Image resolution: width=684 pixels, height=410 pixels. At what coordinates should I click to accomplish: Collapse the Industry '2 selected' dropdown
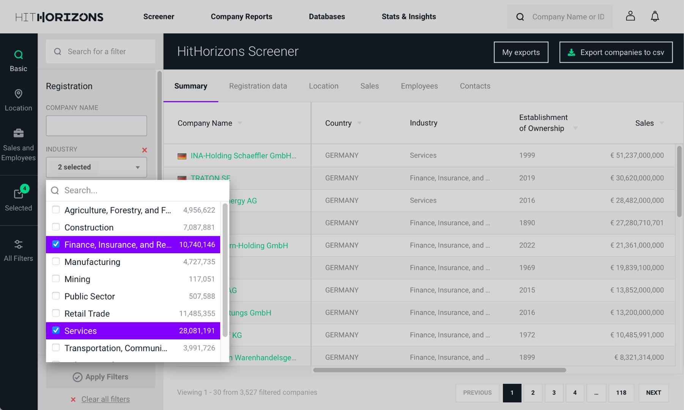click(x=96, y=167)
